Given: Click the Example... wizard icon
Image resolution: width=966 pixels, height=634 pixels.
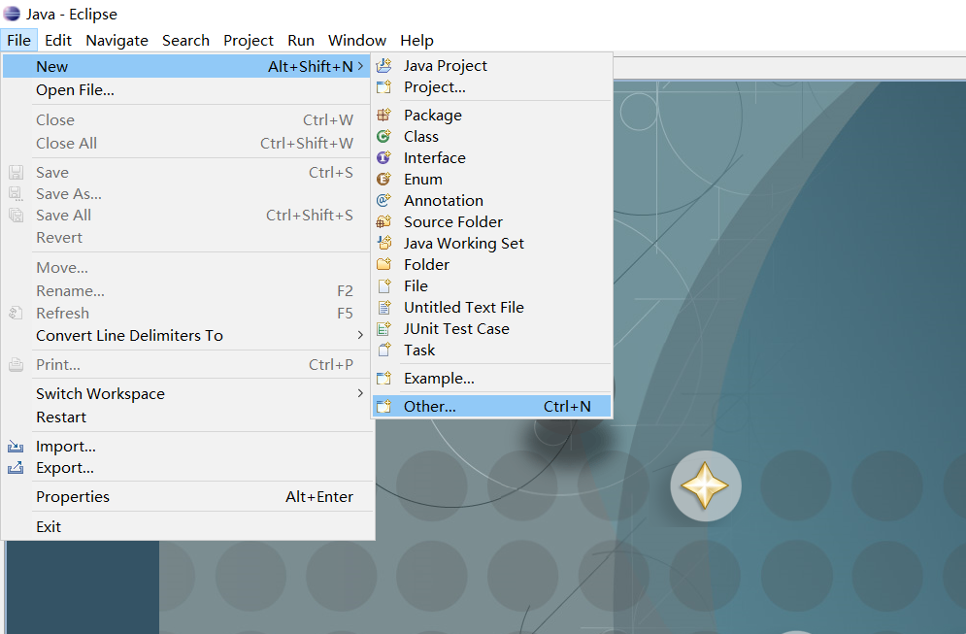Looking at the screenshot, I should (383, 379).
